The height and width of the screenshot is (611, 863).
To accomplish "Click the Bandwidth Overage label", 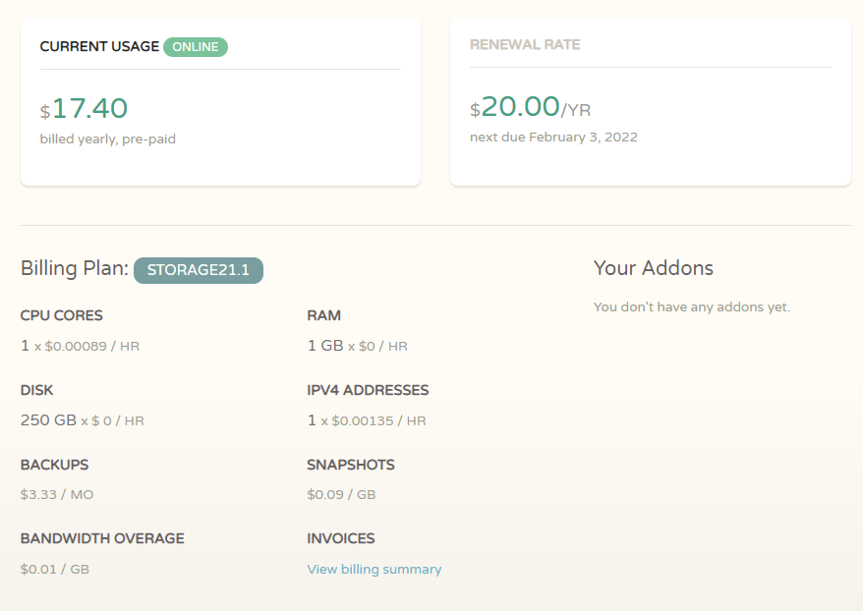I will (x=102, y=538).
